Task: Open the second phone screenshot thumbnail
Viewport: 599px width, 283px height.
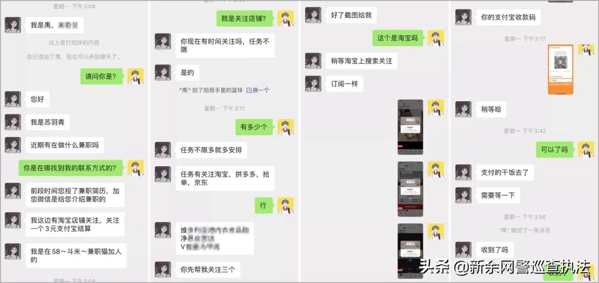Action: click(410, 189)
